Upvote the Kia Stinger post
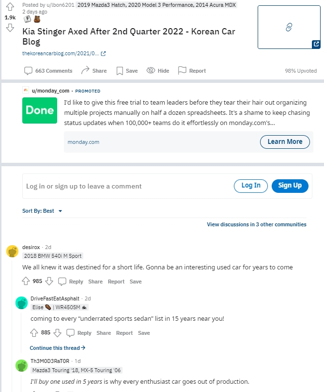This screenshot has width=324, height=392. coord(10,6)
